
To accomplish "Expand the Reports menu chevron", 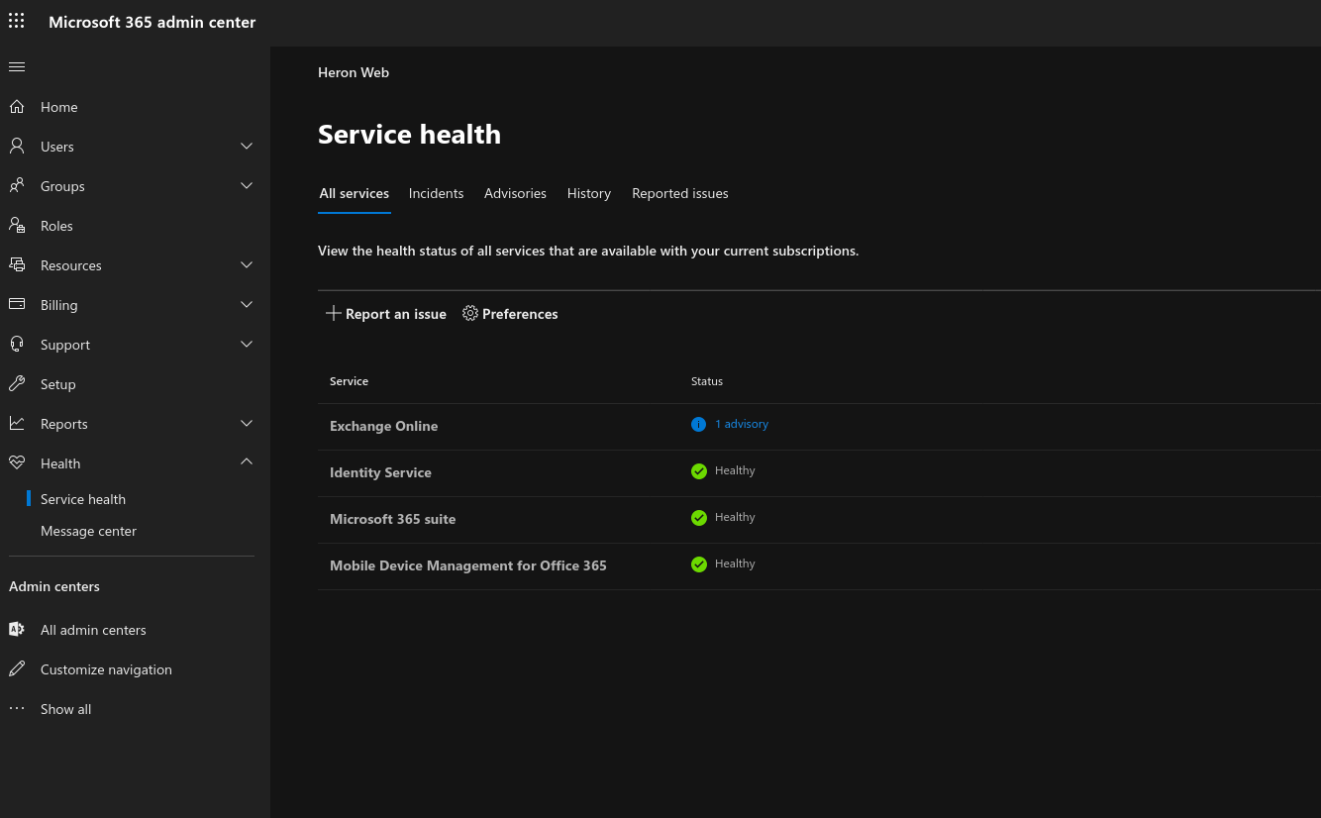I will [247, 423].
